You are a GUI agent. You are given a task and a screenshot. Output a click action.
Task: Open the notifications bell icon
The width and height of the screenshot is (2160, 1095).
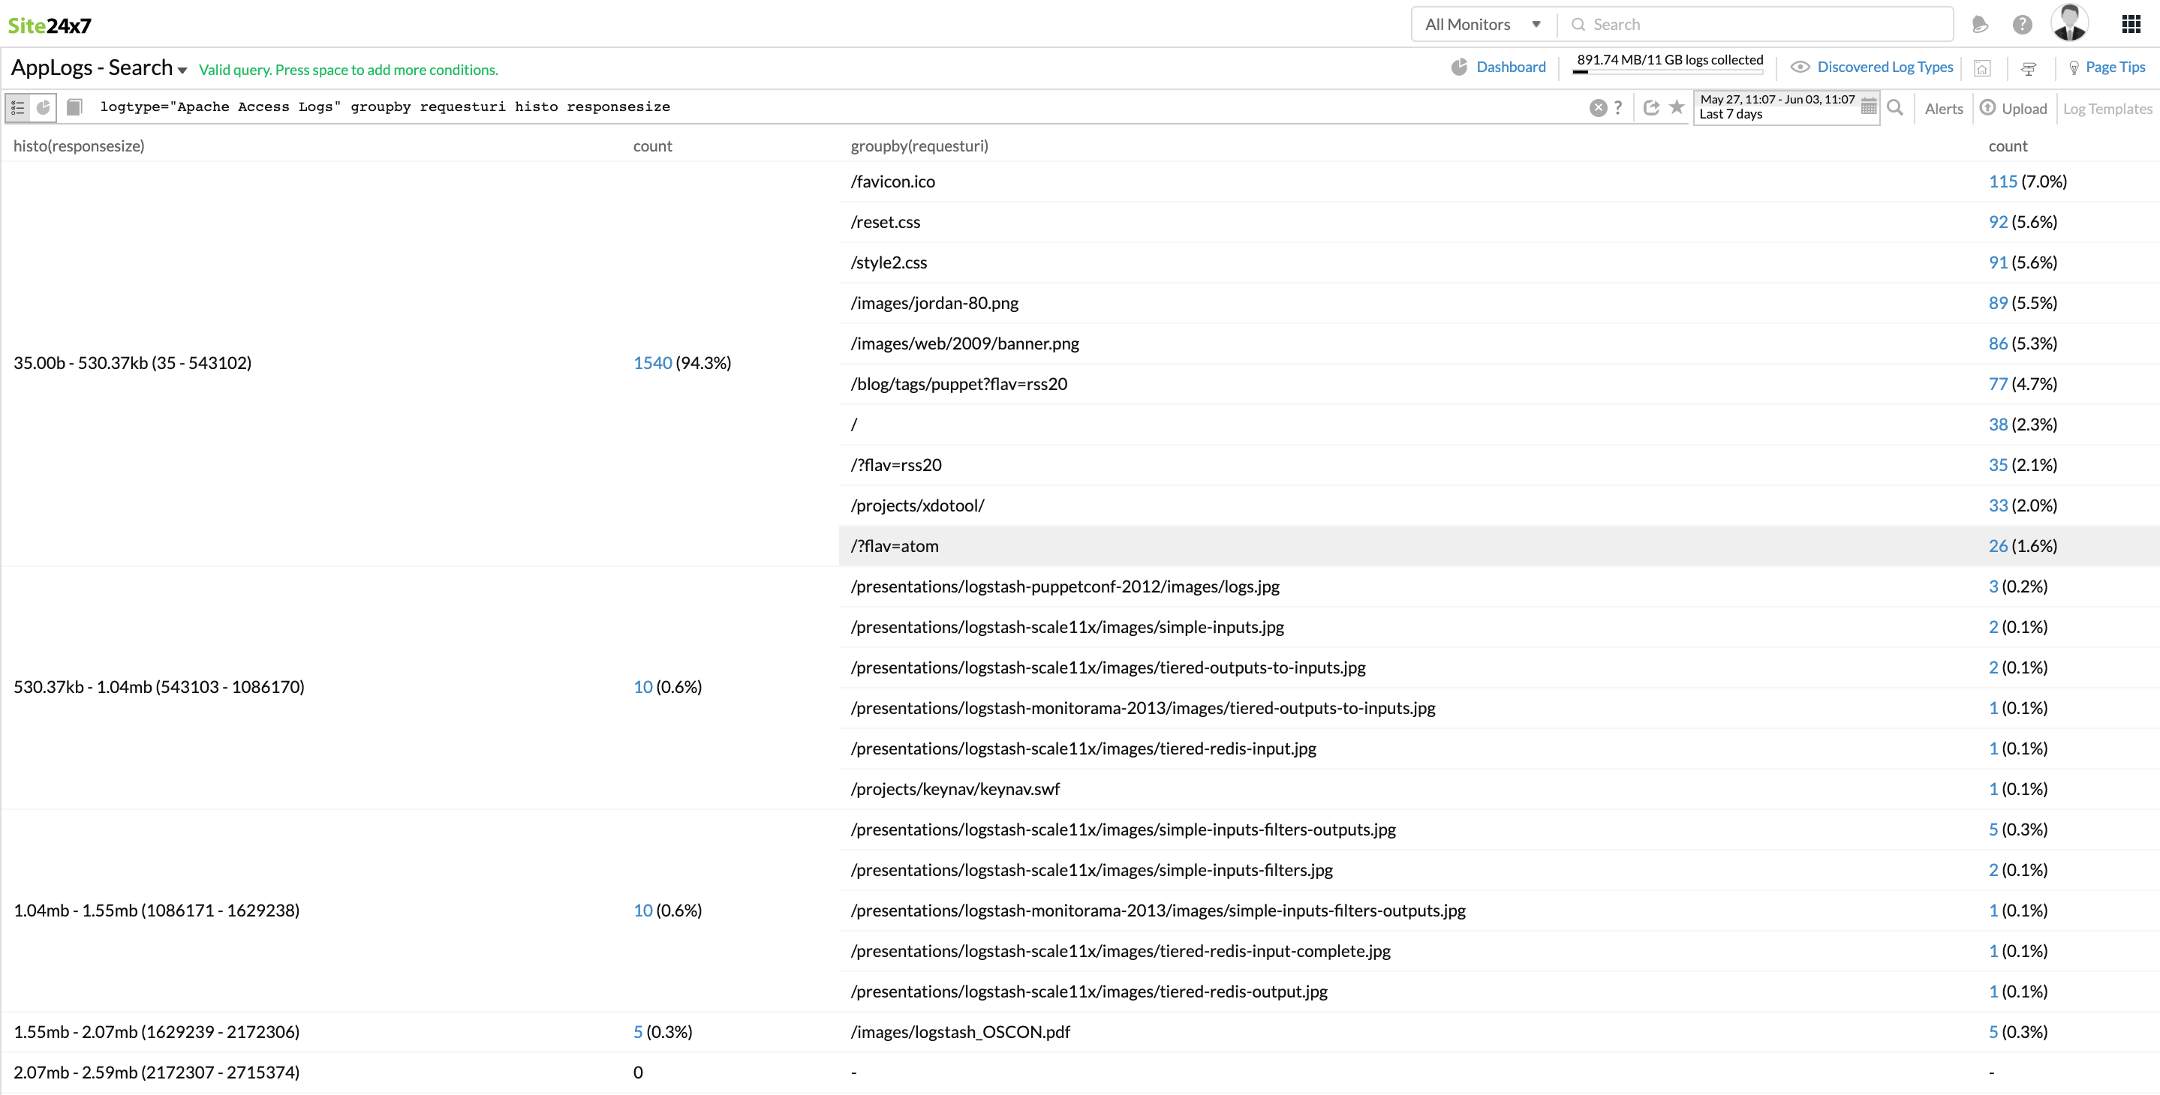(1980, 24)
